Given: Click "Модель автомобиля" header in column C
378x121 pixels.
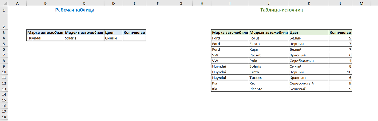Looking at the screenshot, I should 84,32.
